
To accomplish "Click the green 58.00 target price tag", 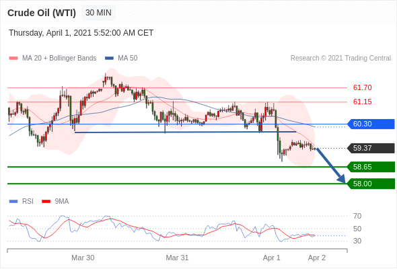I will click(371, 184).
